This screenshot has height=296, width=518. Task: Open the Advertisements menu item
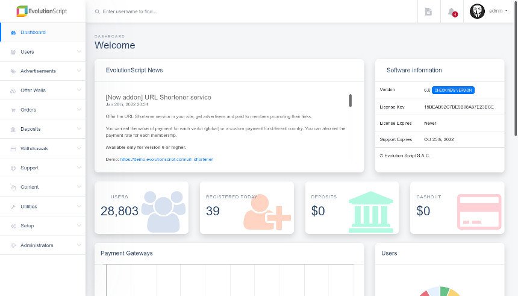click(43, 71)
